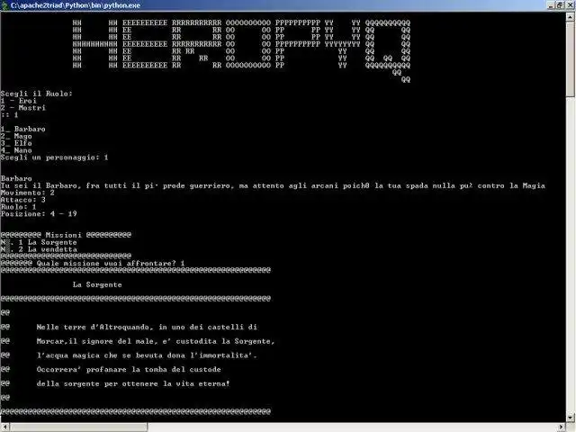The width and height of the screenshot is (576, 432).
Task: Click the HEROPYQ ASCII art banner
Action: pos(241,50)
